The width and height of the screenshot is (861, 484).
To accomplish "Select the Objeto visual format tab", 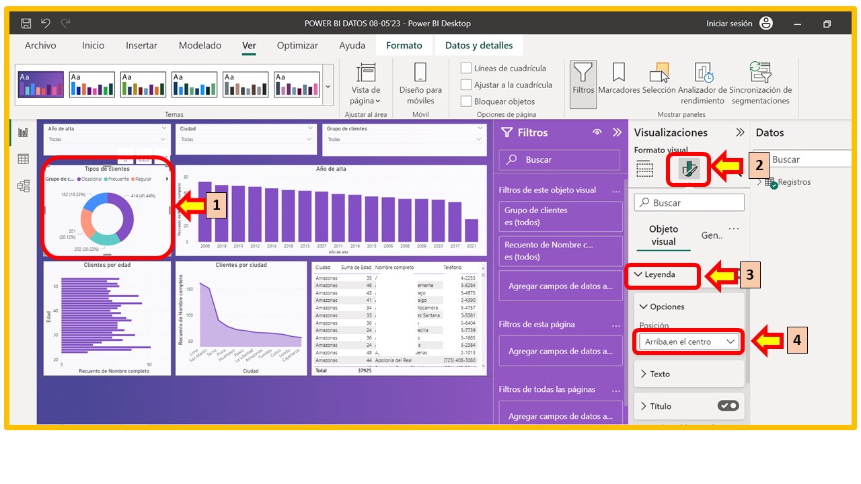I will coord(664,235).
